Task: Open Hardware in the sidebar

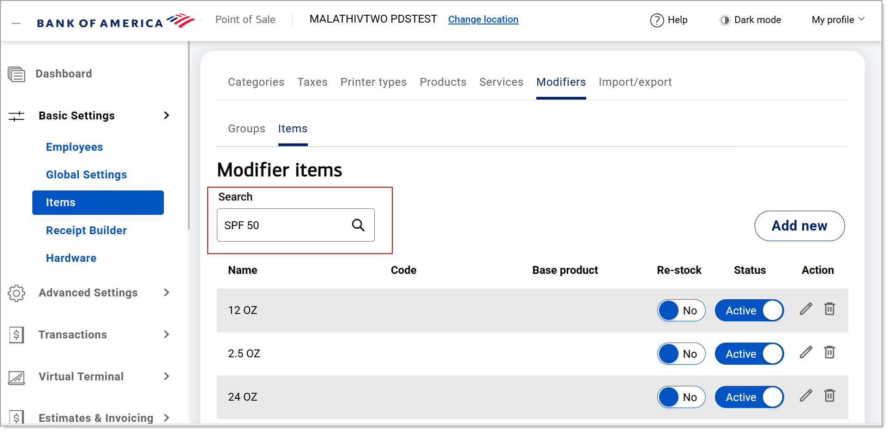Action: click(71, 259)
